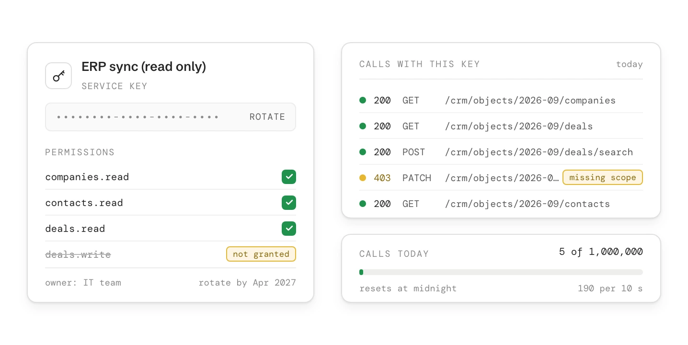Click the yellow status dot on the 403 PATCH row

(x=363, y=178)
